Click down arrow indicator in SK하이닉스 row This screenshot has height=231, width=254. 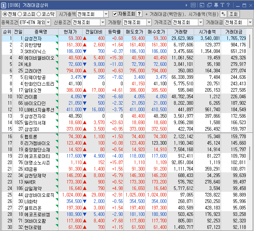pos(85,51)
